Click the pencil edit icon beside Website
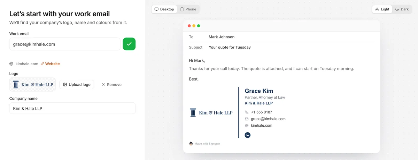 (42, 64)
